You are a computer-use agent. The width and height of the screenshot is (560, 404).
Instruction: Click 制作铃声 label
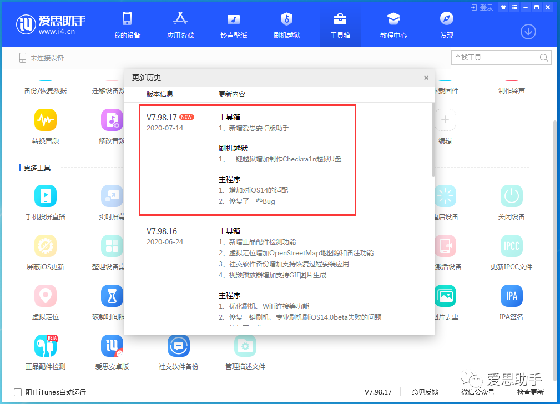(x=511, y=90)
